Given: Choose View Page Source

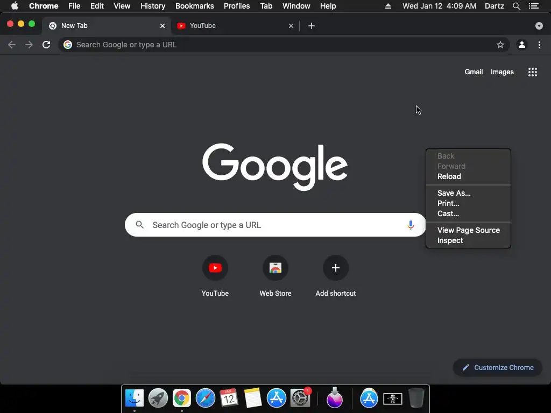Looking at the screenshot, I should [x=468, y=230].
